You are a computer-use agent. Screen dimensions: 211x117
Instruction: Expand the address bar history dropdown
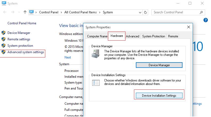tap(140, 12)
